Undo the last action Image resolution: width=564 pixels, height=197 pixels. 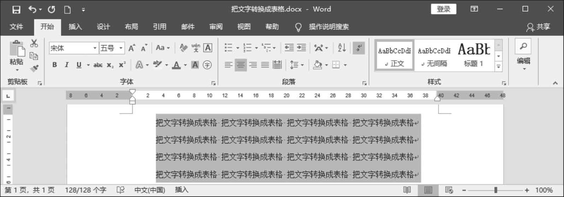click(x=33, y=10)
